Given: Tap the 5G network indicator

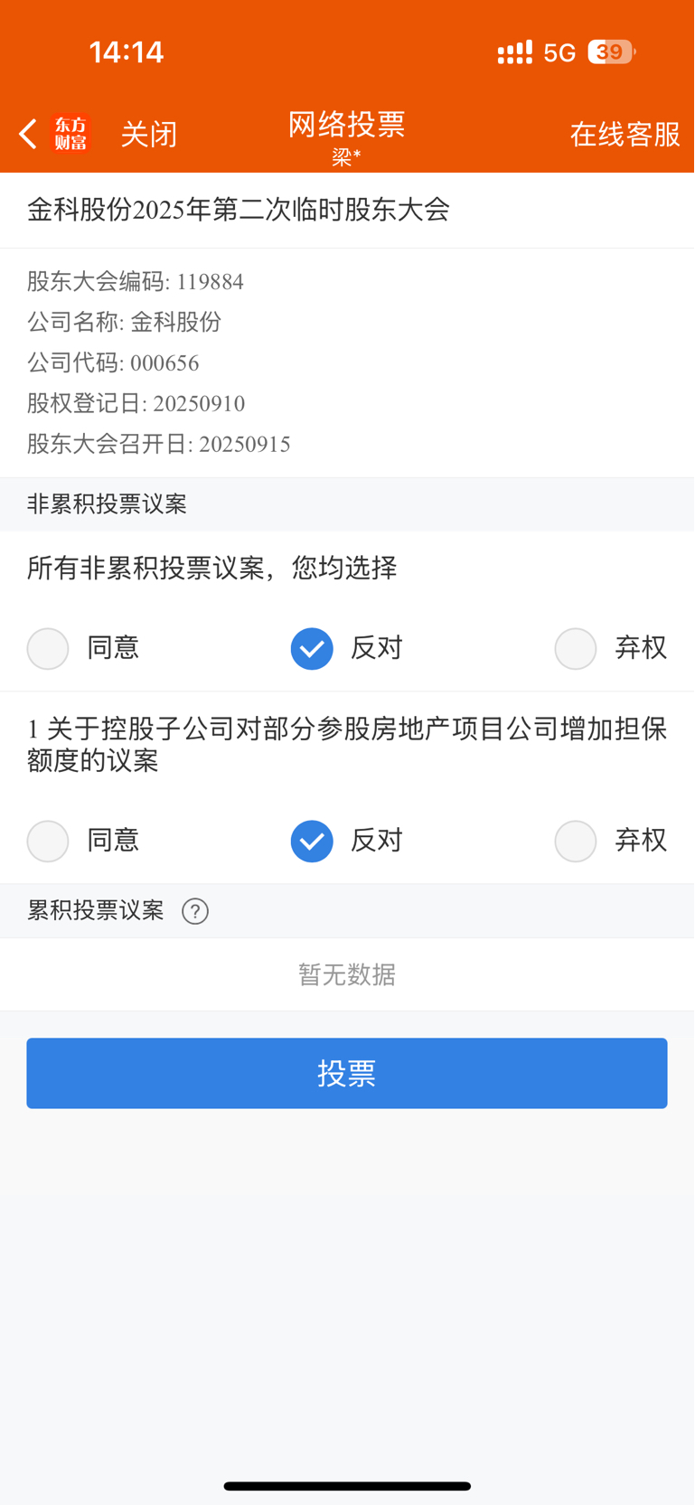Looking at the screenshot, I should (x=559, y=53).
